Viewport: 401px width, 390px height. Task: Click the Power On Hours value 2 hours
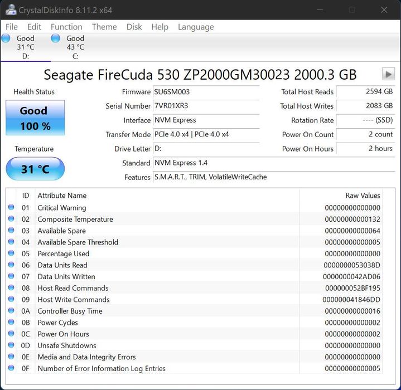[365, 148]
